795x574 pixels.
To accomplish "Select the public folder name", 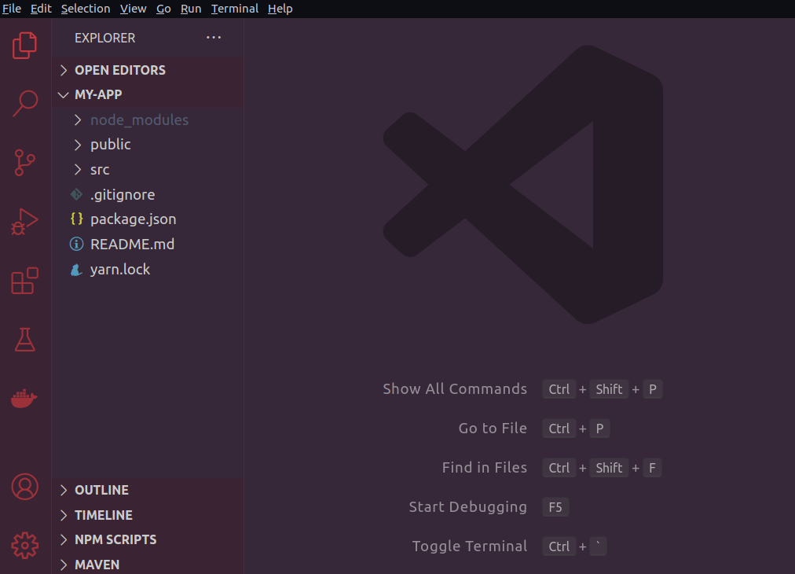I will pyautogui.click(x=111, y=145).
